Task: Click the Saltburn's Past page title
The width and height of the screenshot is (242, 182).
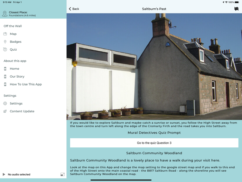Action: [x=154, y=9]
